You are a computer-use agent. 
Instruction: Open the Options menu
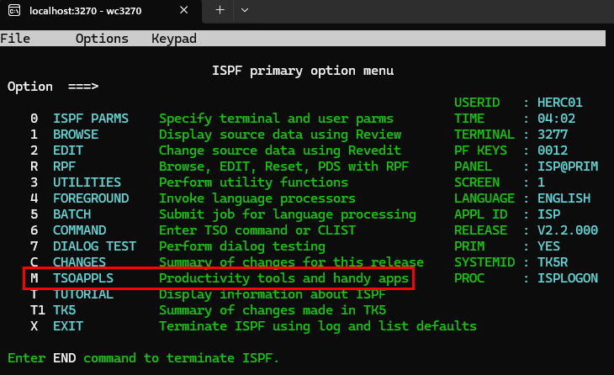point(102,39)
